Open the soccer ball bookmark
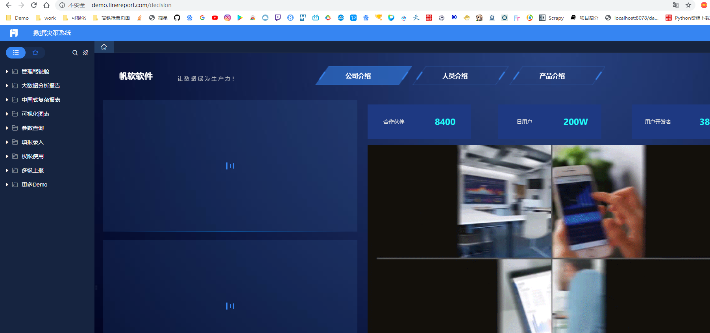The width and height of the screenshot is (710, 333). coord(442,18)
